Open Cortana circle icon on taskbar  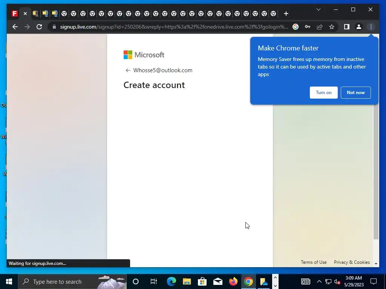[136, 281]
